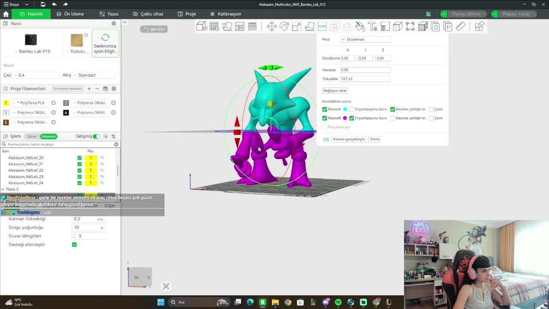The image size is (549, 309).
Task: Click the Windows Start button
Action: pos(161,302)
